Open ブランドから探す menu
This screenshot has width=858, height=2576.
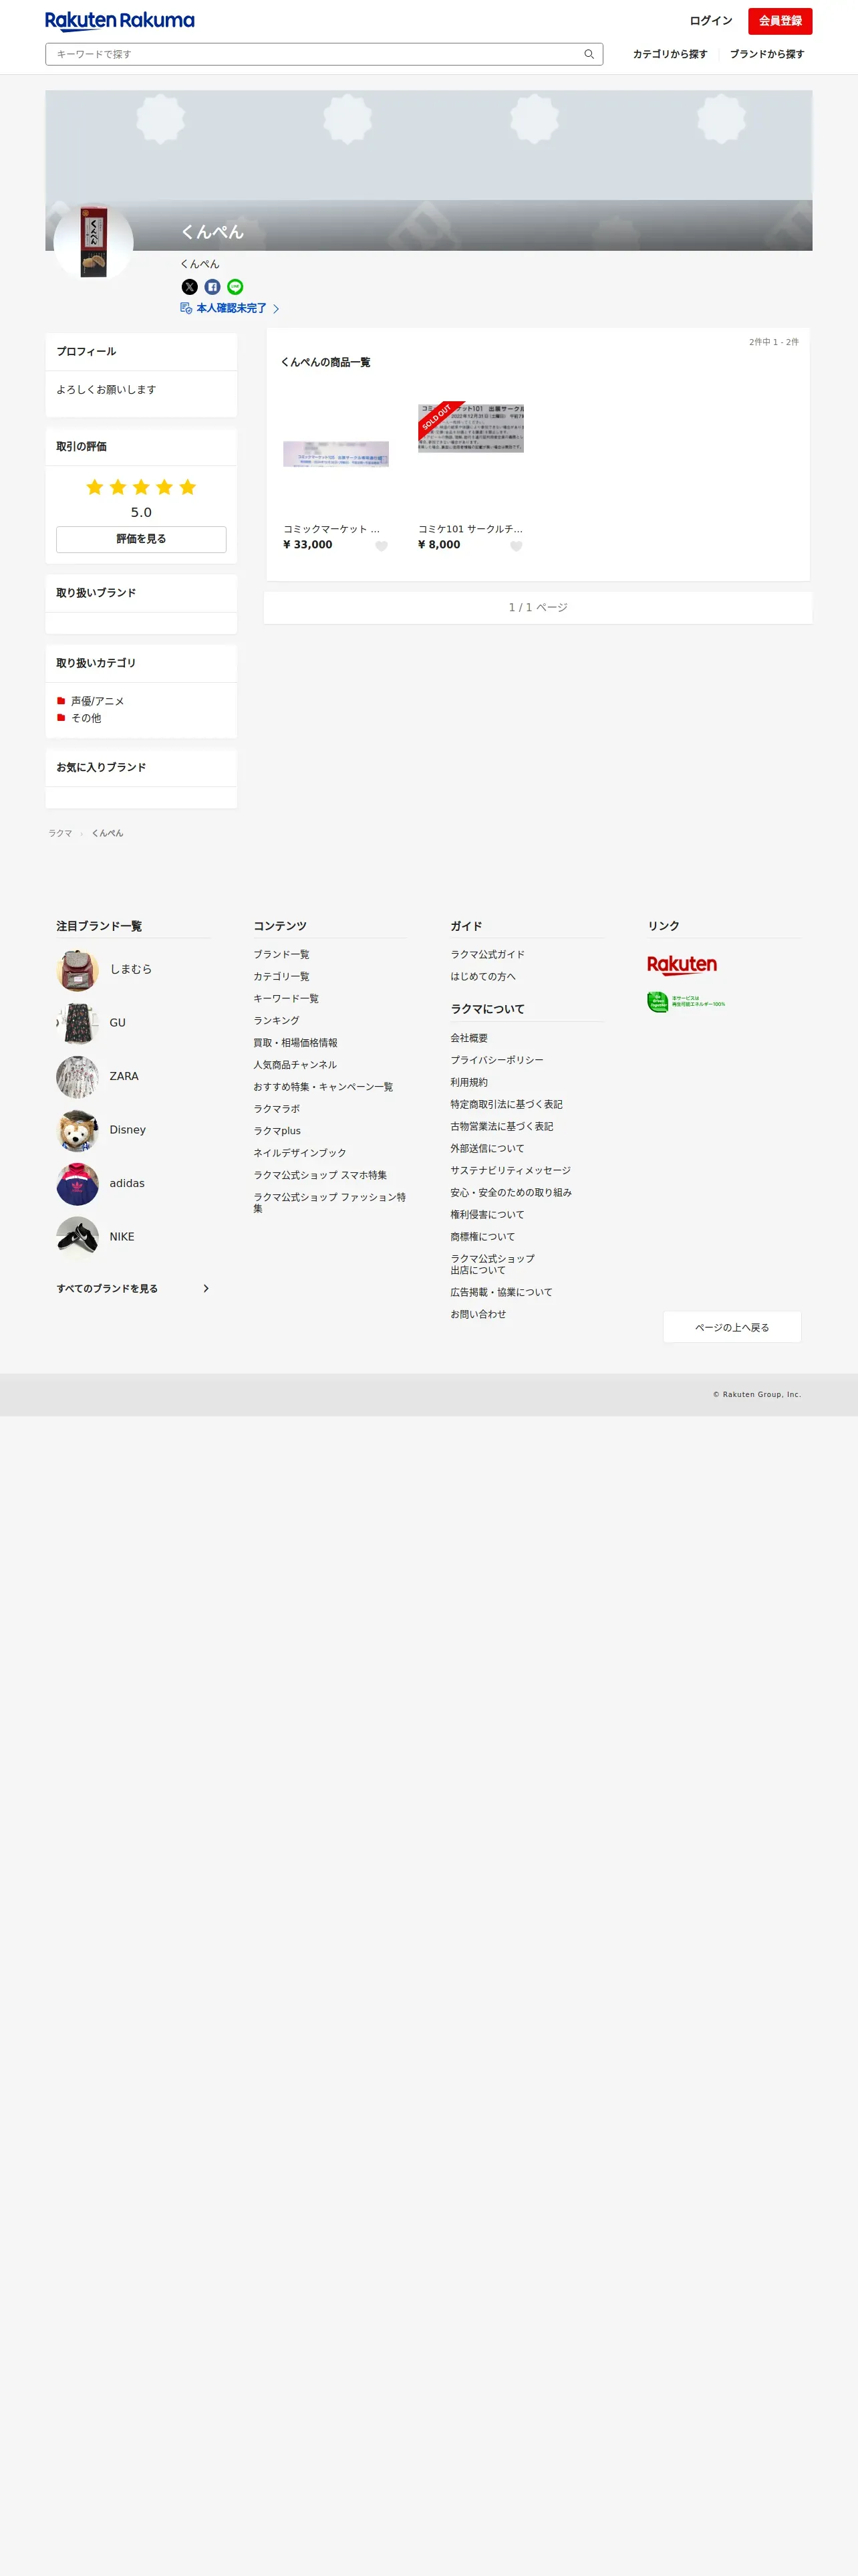coord(766,54)
